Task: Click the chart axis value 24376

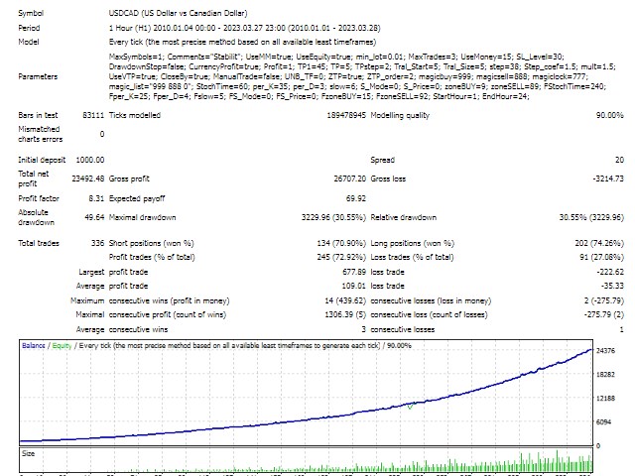Action: [x=605, y=350]
